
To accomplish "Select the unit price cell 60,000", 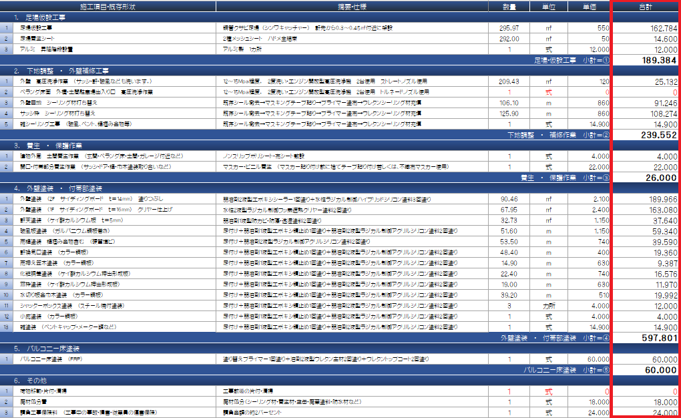I will [589, 359].
